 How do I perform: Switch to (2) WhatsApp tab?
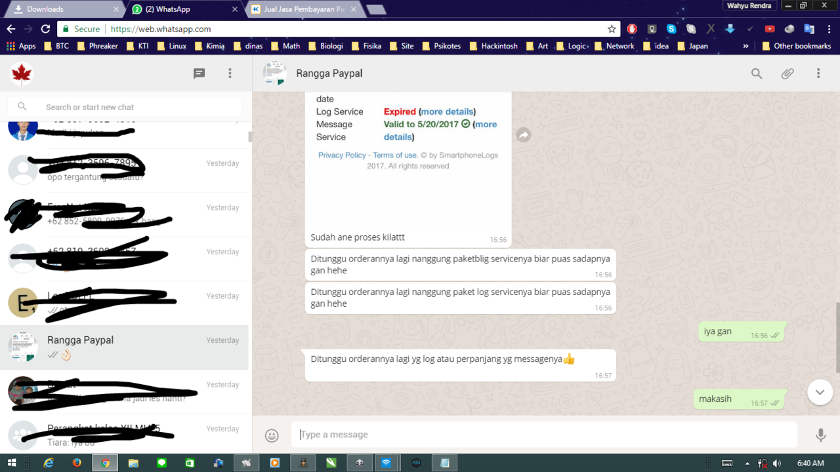[184, 9]
